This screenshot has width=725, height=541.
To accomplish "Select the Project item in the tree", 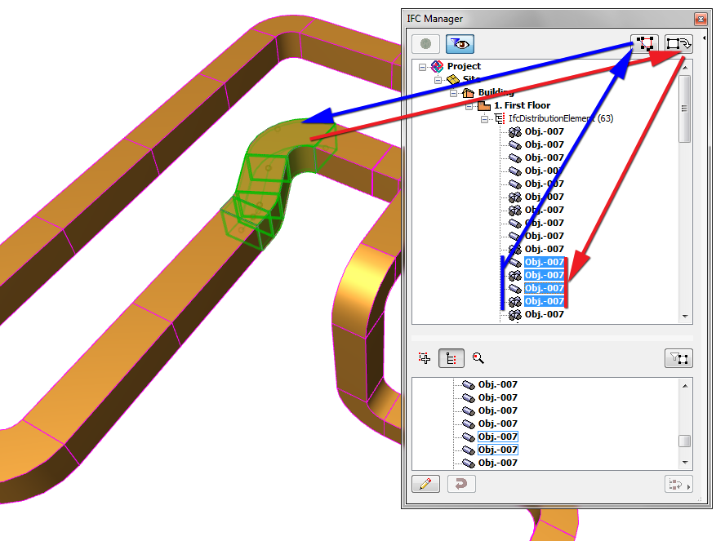I will tap(464, 66).
